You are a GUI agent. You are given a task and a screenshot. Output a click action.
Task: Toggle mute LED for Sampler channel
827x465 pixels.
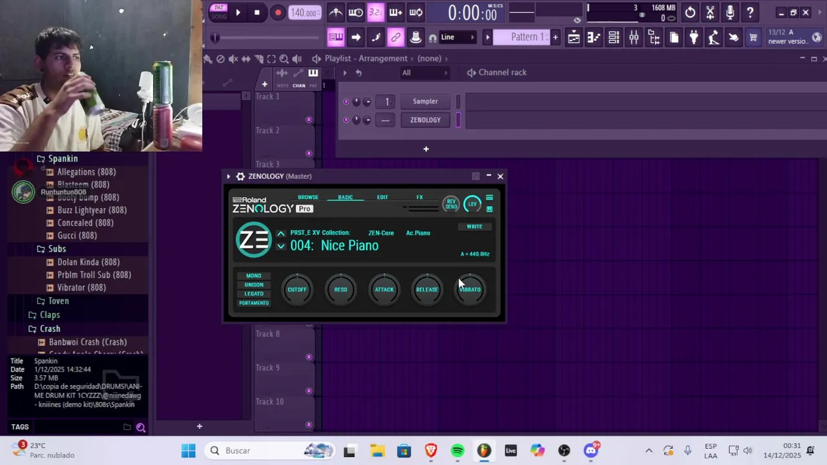(346, 101)
